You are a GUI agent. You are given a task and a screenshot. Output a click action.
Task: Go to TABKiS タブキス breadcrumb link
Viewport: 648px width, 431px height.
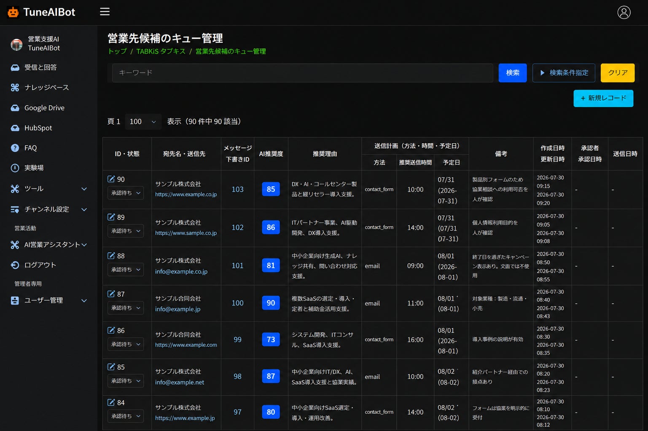[161, 51]
